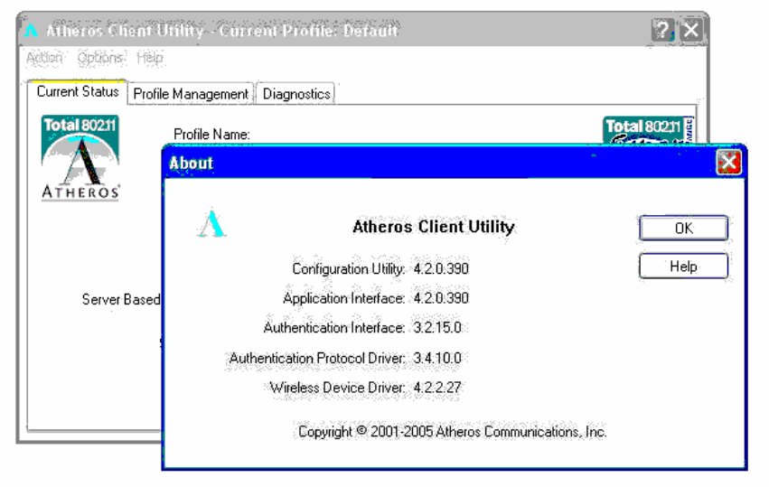Click the Total 802.11 Atheros logo at left
Viewport: 769px width, 487px height.
point(80,158)
